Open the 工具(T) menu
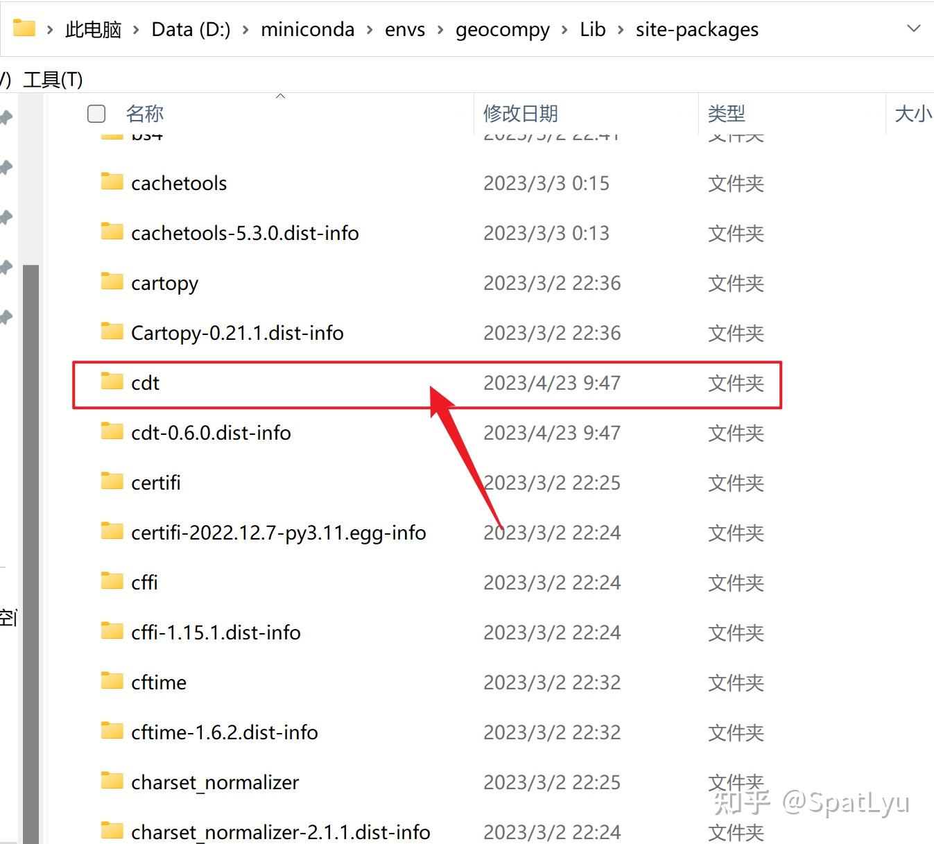Screen dimensions: 934x844 [x=53, y=79]
